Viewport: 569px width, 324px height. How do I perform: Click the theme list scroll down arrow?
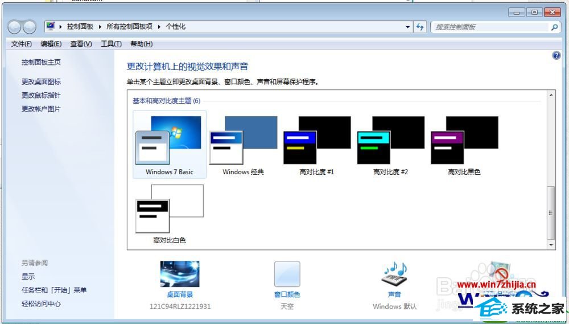coord(551,245)
